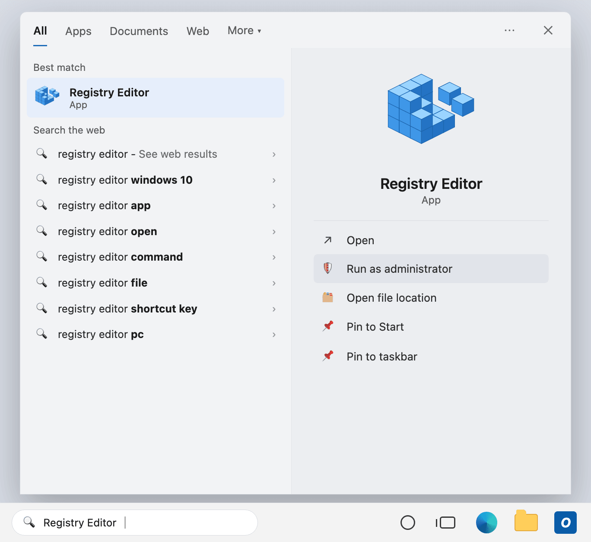The width and height of the screenshot is (591, 542).
Task: Select the registry editor pc suggestion
Action: pyautogui.click(x=156, y=335)
